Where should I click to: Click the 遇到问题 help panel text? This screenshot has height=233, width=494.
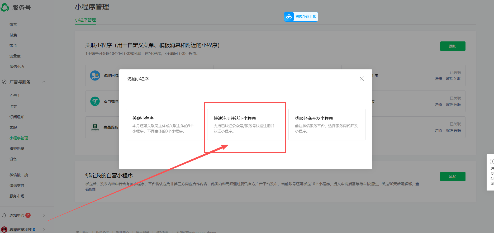tap(492, 176)
